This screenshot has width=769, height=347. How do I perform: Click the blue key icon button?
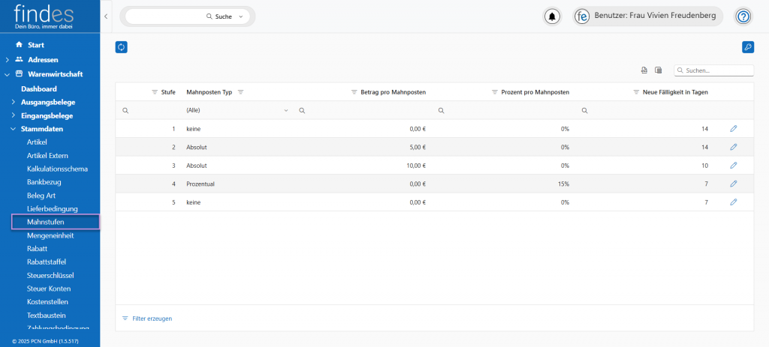[747, 47]
